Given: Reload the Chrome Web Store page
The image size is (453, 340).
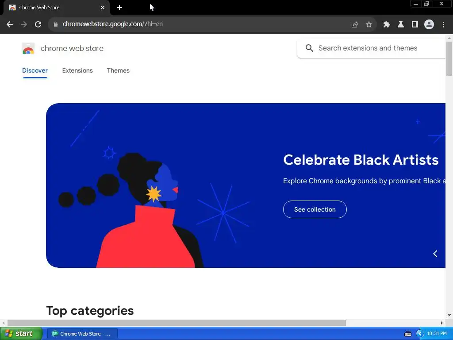Looking at the screenshot, I should point(38,24).
